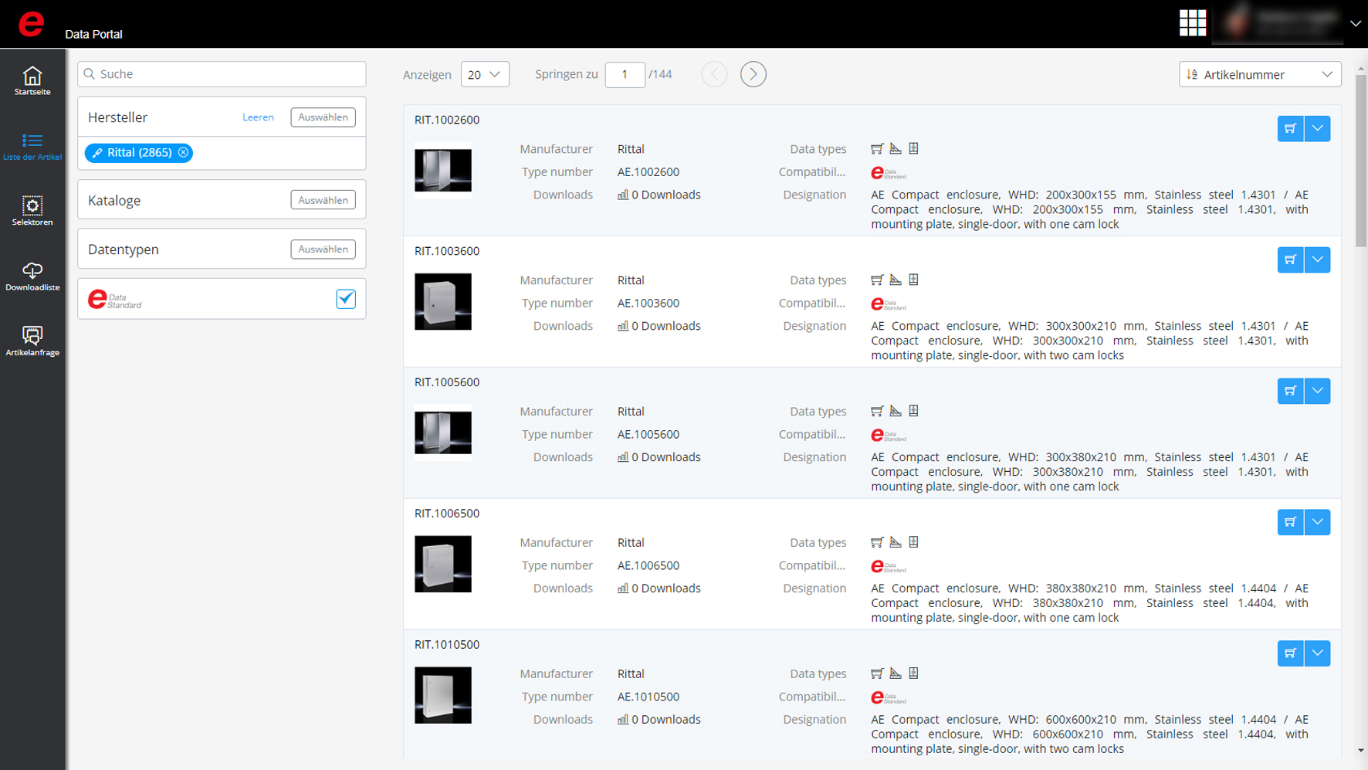Open the Downloadliste cloud icon
Image resolution: width=1368 pixels, height=770 pixels.
32,276
